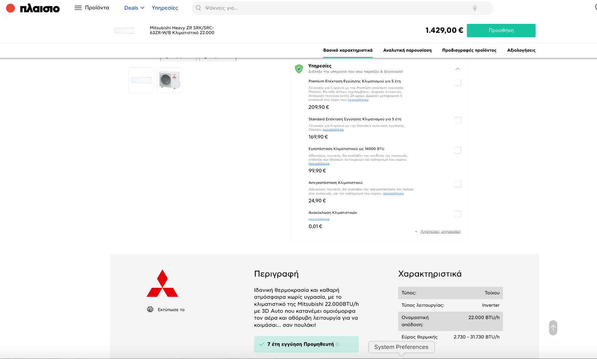Click the Χαρακτηριστικά heading
This screenshot has width=597, height=359.
pos(430,274)
